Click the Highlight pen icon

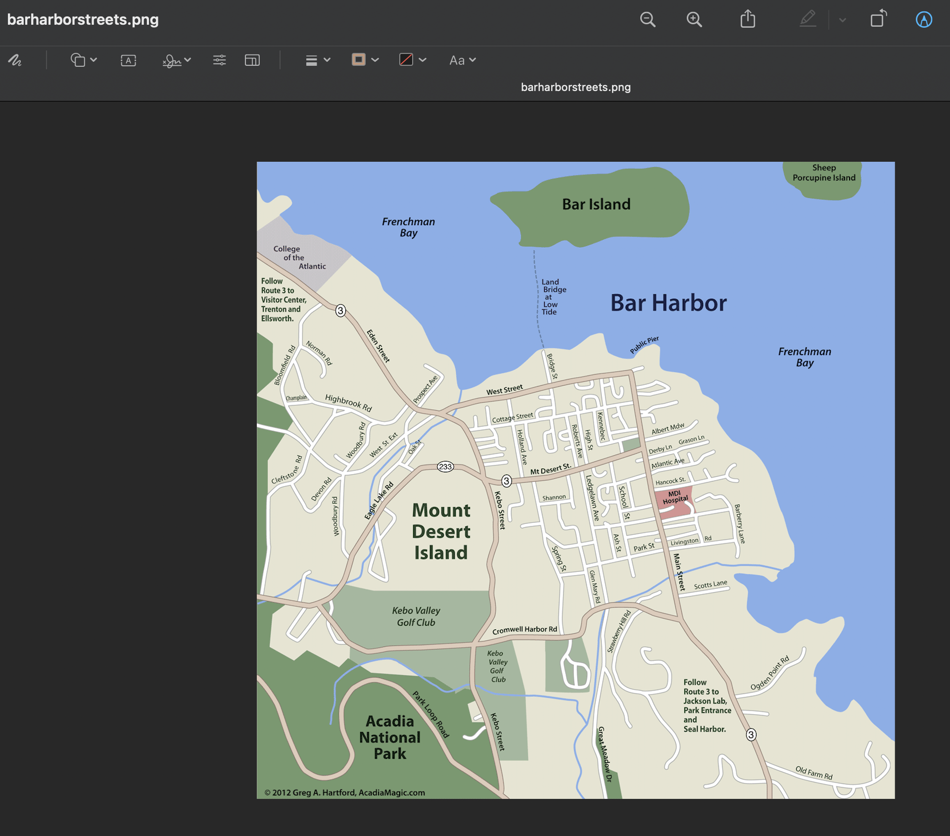point(808,19)
